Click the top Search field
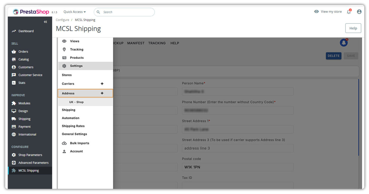 (x=124, y=12)
